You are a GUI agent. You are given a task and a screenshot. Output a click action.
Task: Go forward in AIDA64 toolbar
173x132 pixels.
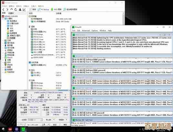pos(7,10)
